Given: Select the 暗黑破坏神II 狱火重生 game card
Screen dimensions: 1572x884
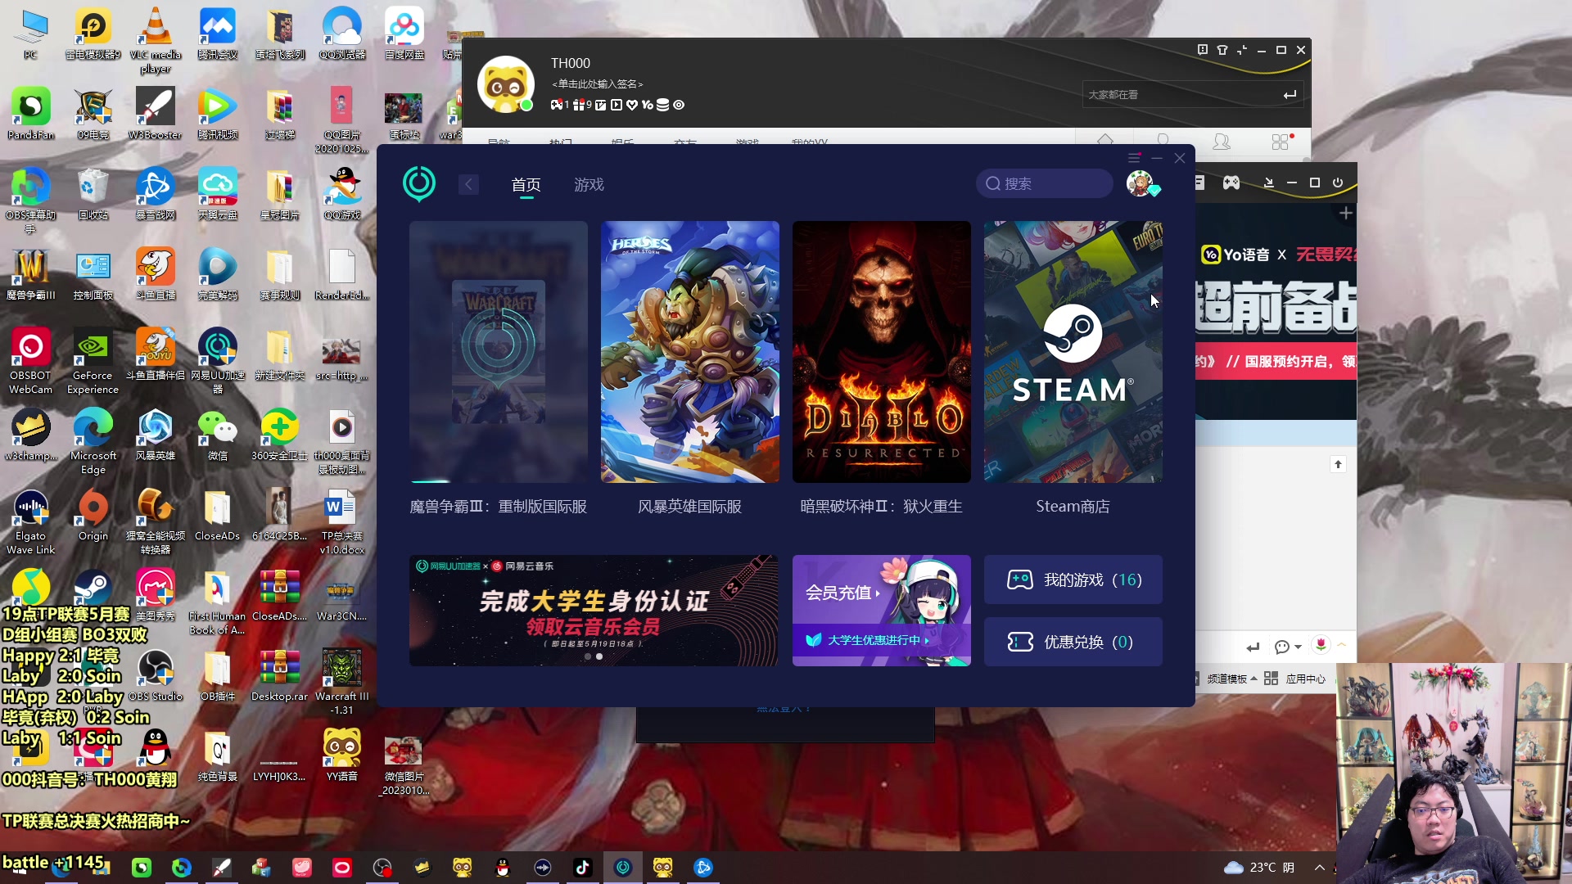Looking at the screenshot, I should [x=881, y=352].
